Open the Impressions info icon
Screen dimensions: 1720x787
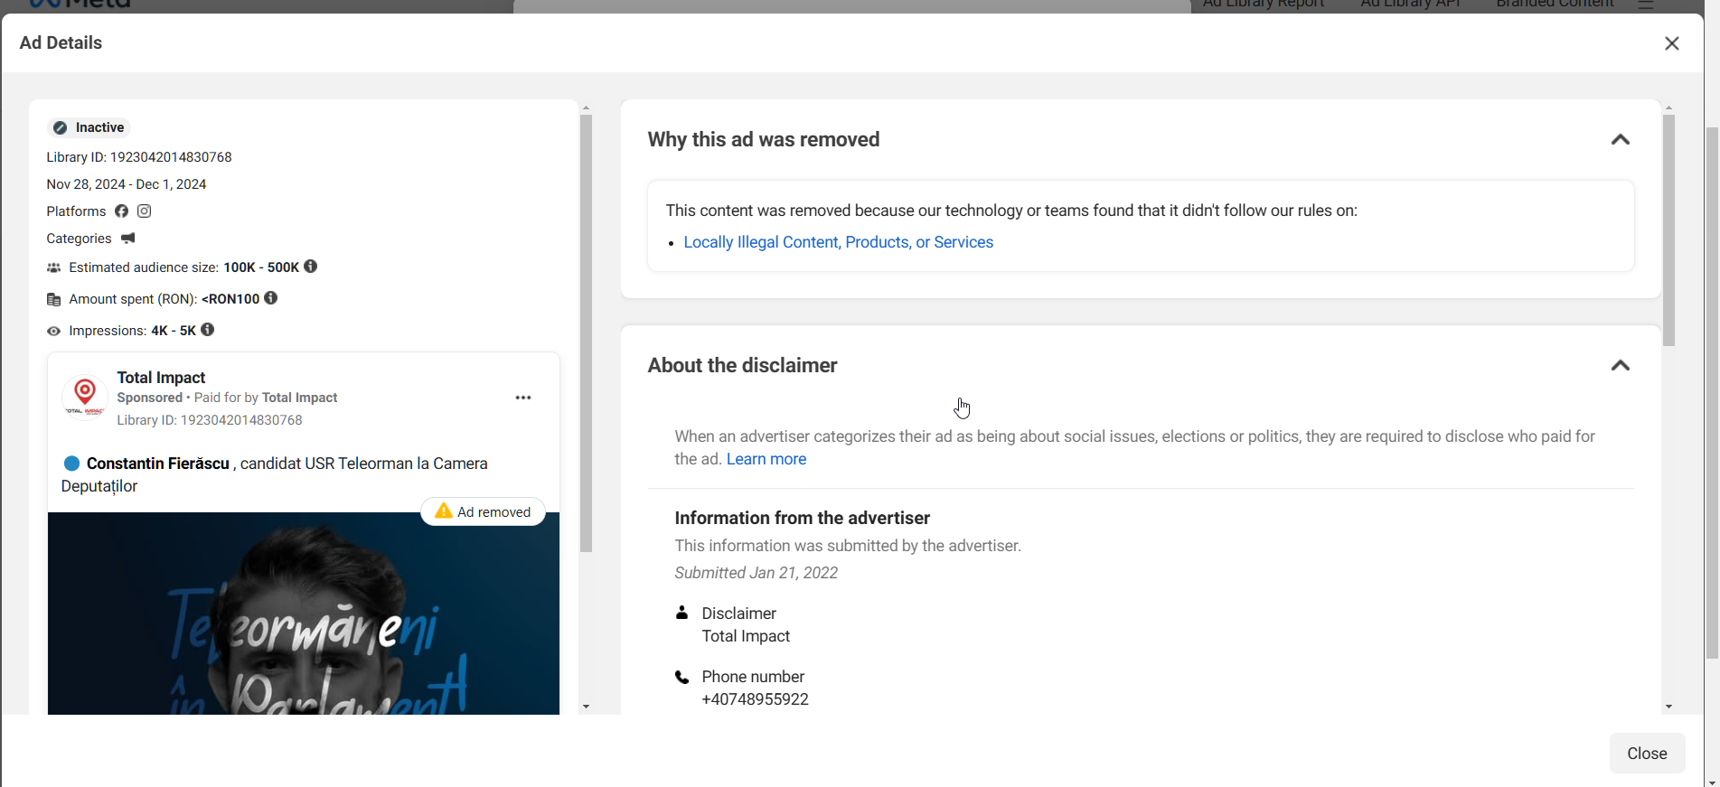[x=208, y=330]
